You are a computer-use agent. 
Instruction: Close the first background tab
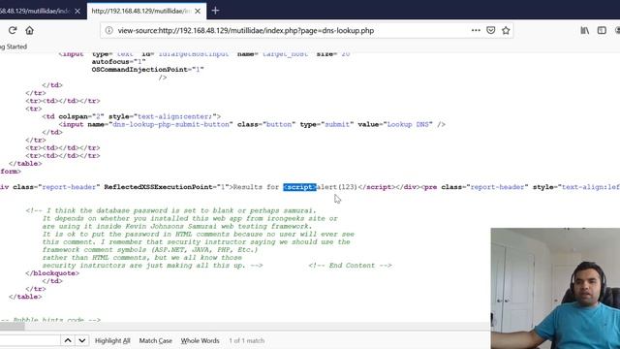(x=77, y=11)
